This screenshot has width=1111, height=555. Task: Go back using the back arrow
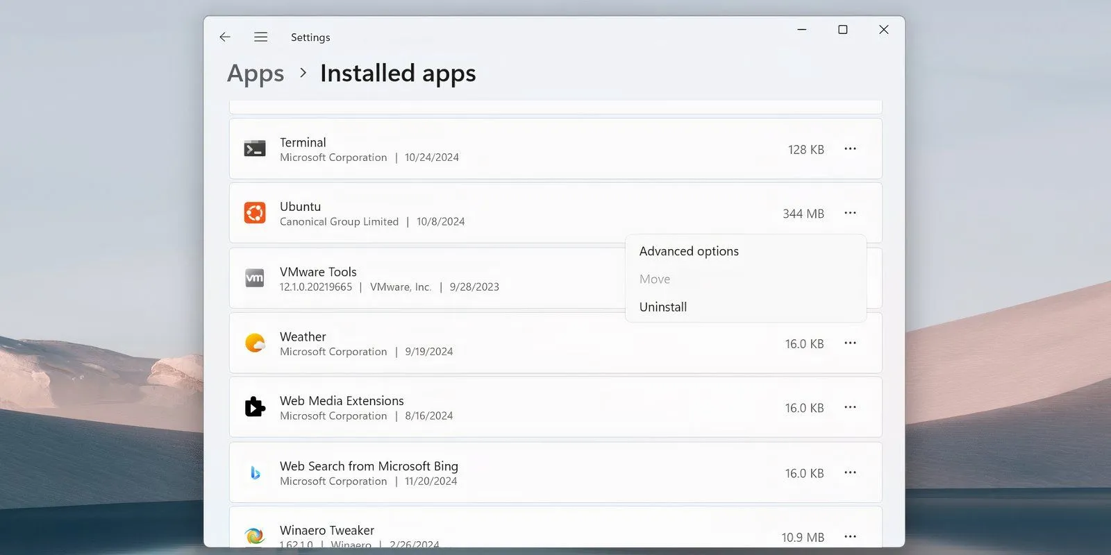pyautogui.click(x=225, y=37)
